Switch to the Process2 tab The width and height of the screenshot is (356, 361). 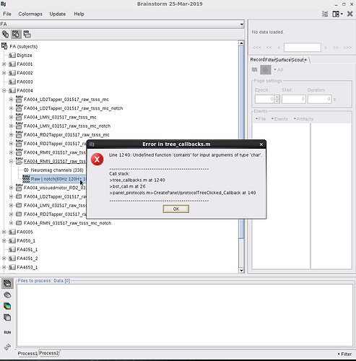49,353
